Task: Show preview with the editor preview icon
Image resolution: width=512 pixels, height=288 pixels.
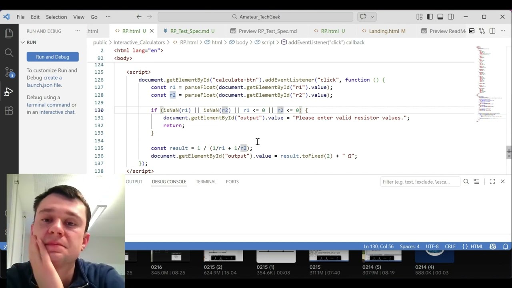Action: (472, 31)
